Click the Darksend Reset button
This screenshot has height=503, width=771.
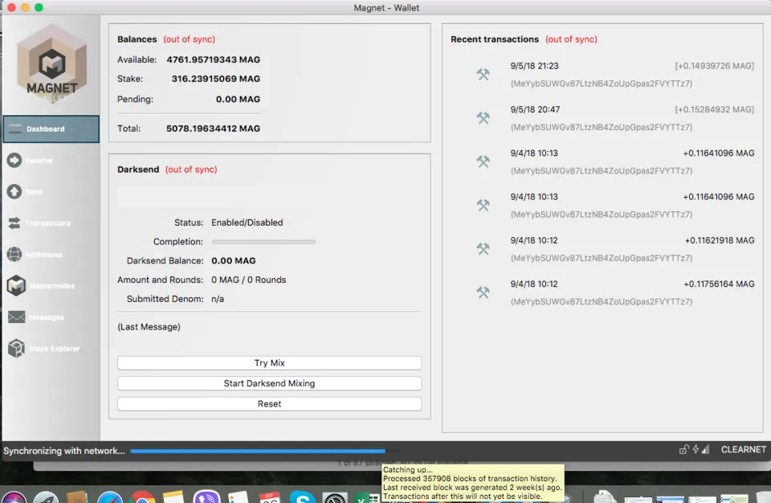coord(270,404)
